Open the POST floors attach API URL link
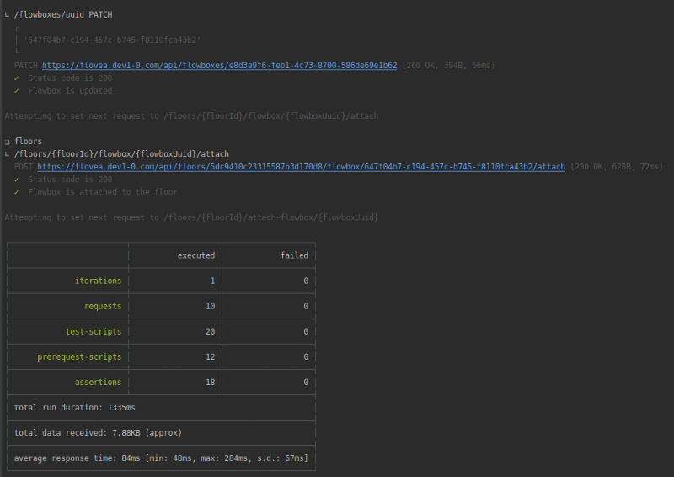The height and width of the screenshot is (477, 674). [x=301, y=167]
